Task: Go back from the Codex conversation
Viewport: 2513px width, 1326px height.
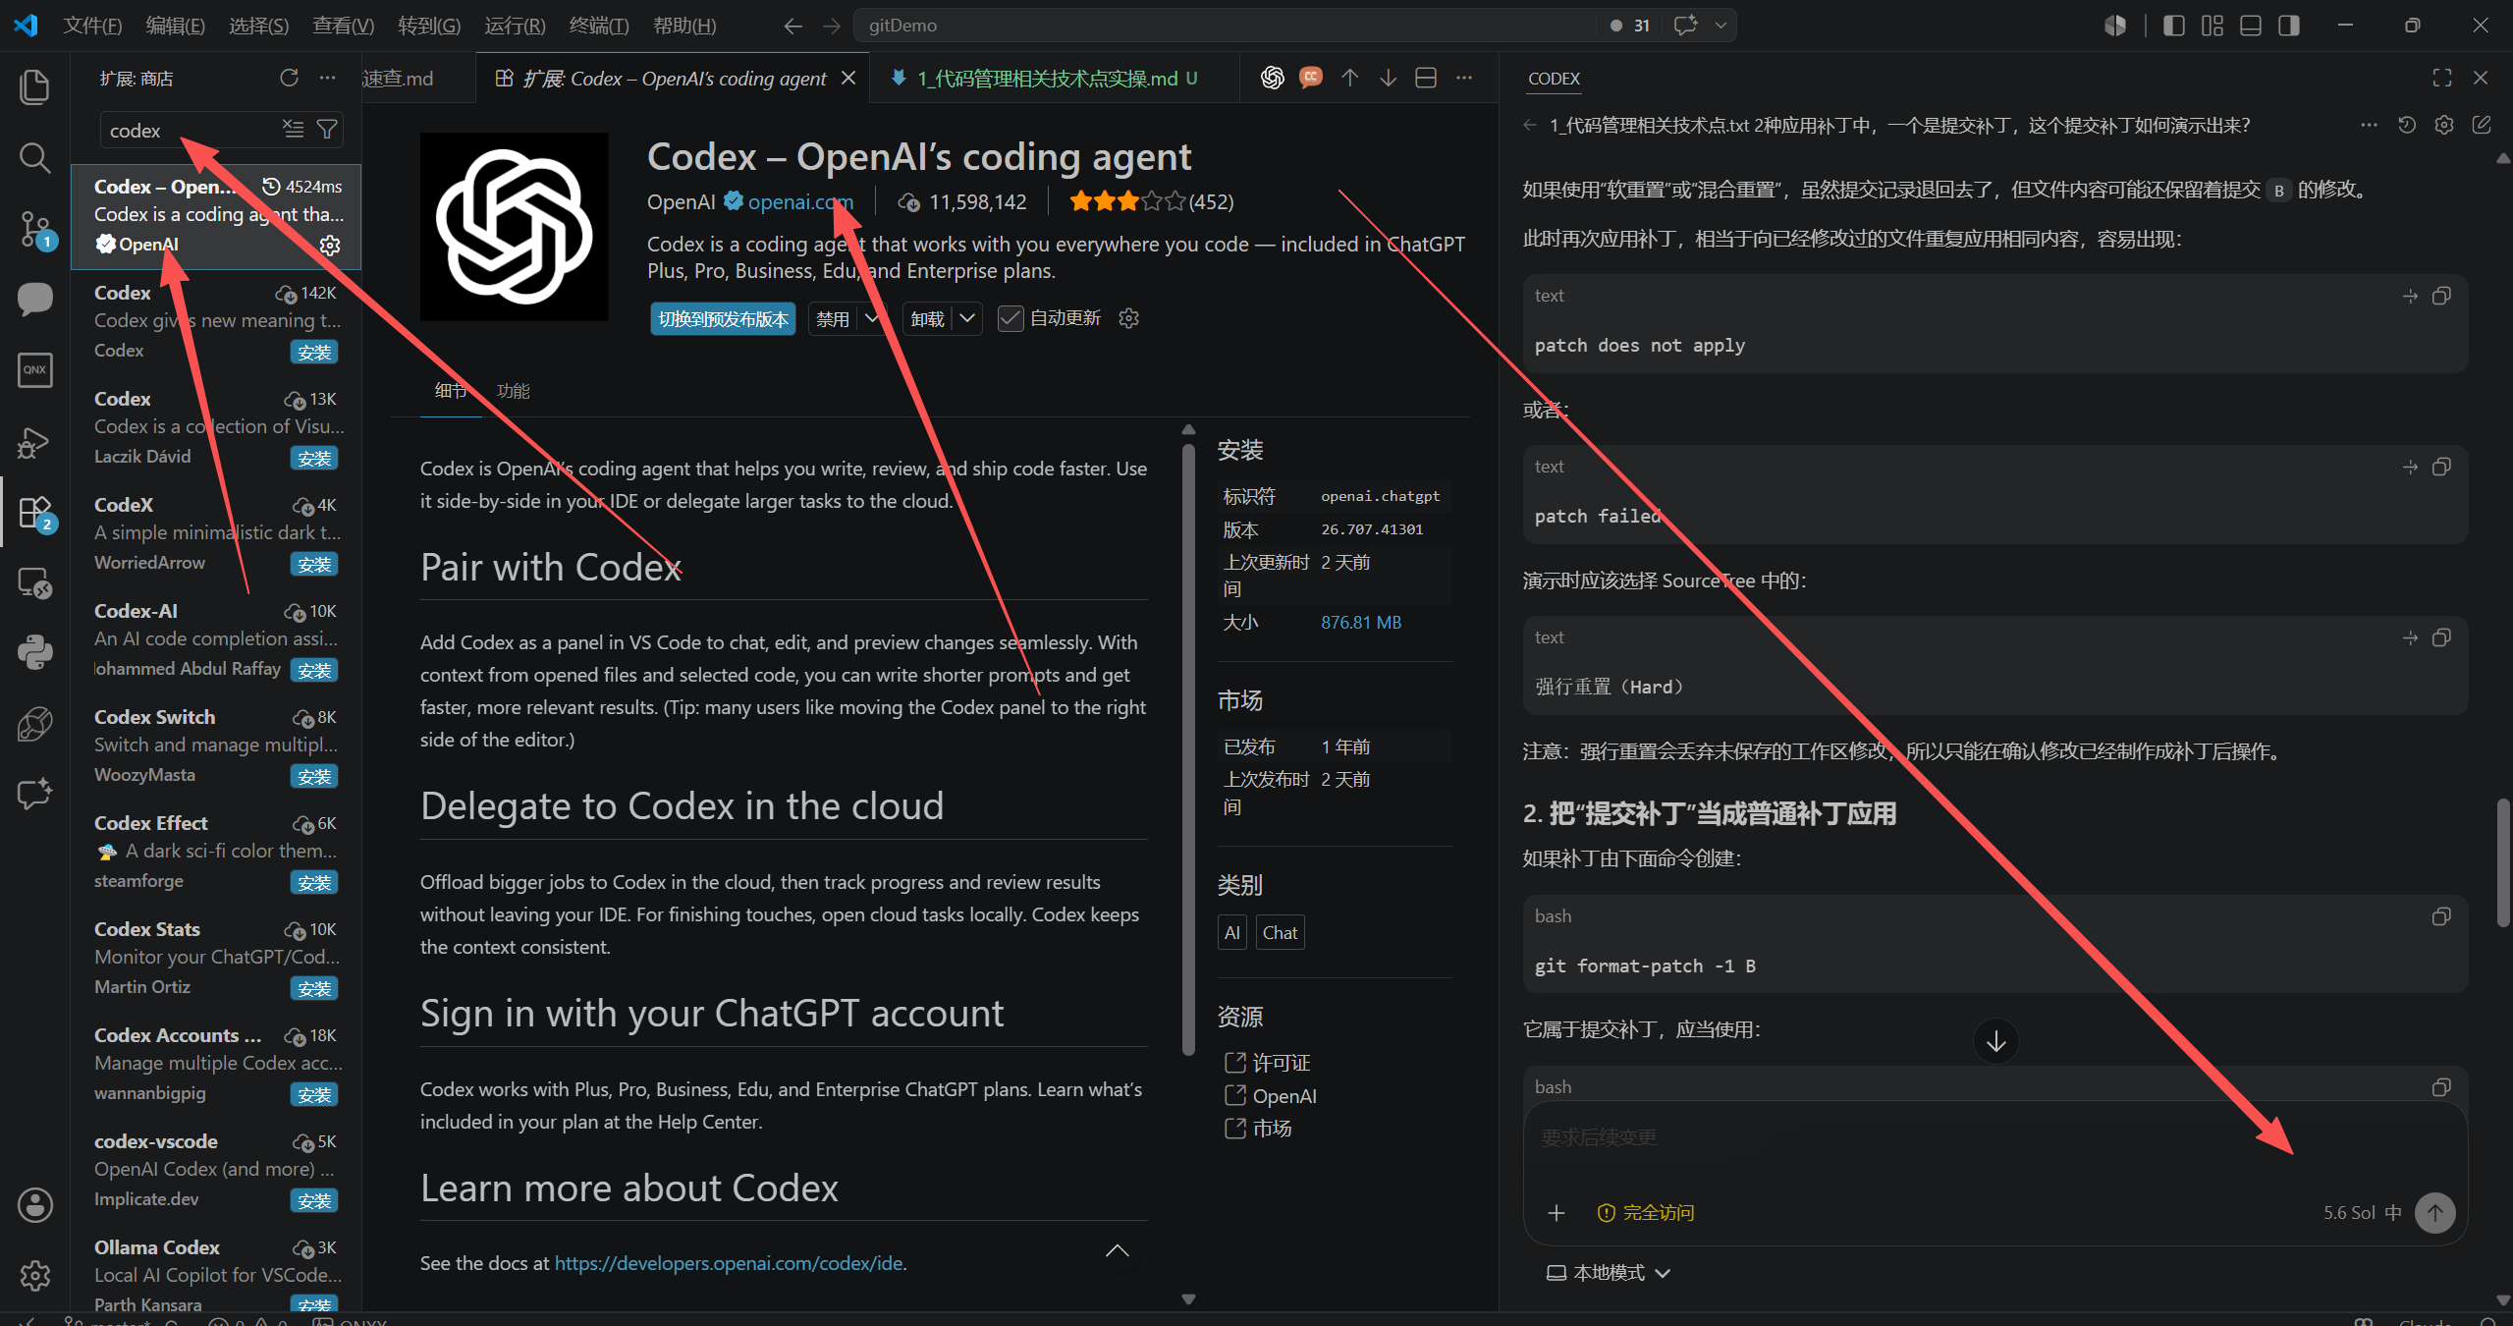Action: pos(1530,125)
